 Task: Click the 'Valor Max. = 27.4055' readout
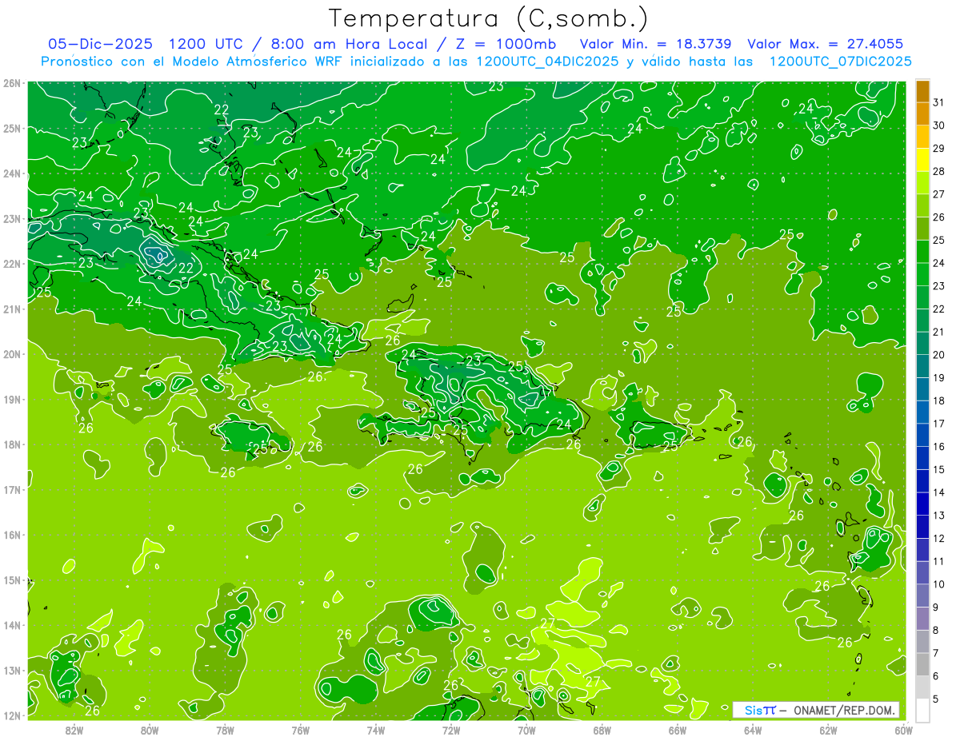826,44
